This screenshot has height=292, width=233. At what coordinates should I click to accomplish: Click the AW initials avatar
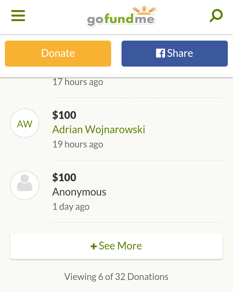click(25, 123)
